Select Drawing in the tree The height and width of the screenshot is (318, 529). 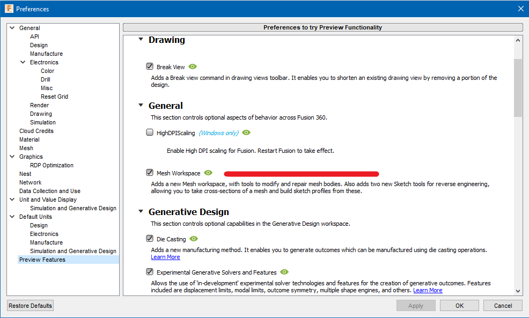pyautogui.click(x=41, y=114)
